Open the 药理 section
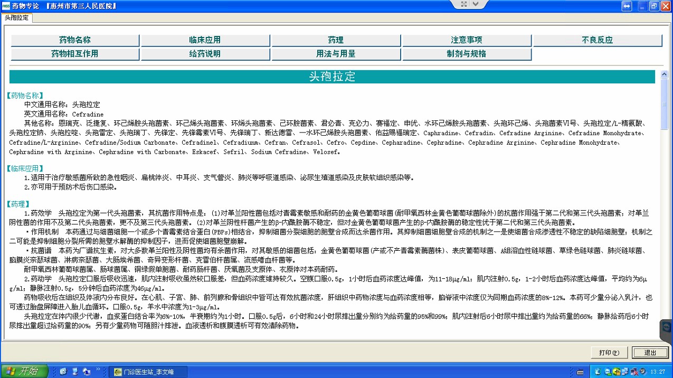This screenshot has height=378, width=673. (x=336, y=40)
